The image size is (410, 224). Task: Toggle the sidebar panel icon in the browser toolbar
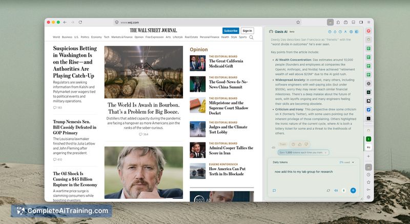click(x=361, y=23)
